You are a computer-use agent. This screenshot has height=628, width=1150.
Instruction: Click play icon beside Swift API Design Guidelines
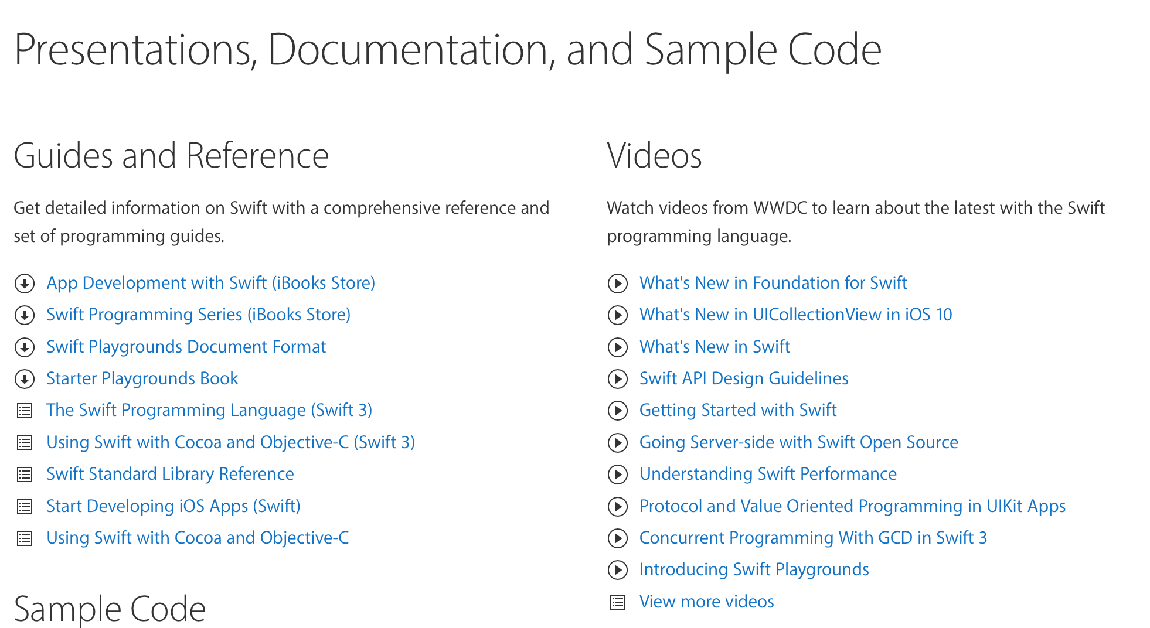tap(617, 379)
